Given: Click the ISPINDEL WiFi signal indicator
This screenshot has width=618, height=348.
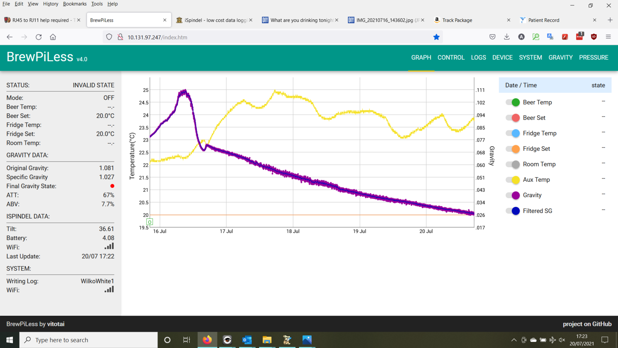Looking at the screenshot, I should tap(109, 246).
